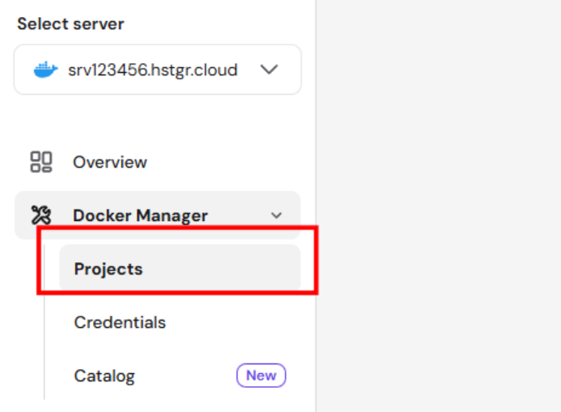
Task: Click the Docker whale icon in server selector
Action: point(45,70)
